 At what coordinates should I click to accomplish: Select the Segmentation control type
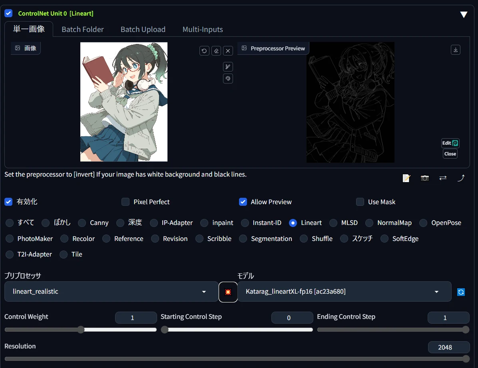click(243, 239)
